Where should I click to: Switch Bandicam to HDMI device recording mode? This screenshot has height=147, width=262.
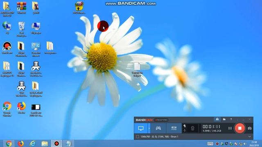(x=174, y=128)
